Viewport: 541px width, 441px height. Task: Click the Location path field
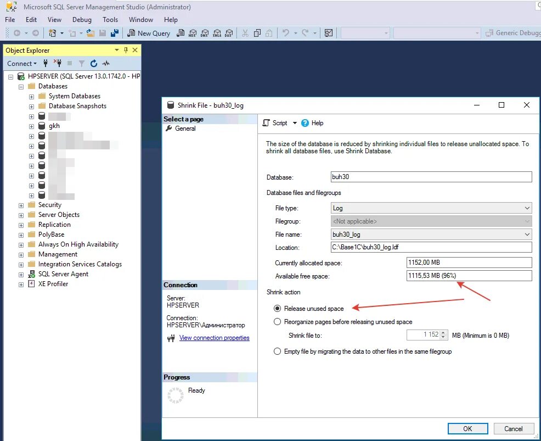pos(431,247)
